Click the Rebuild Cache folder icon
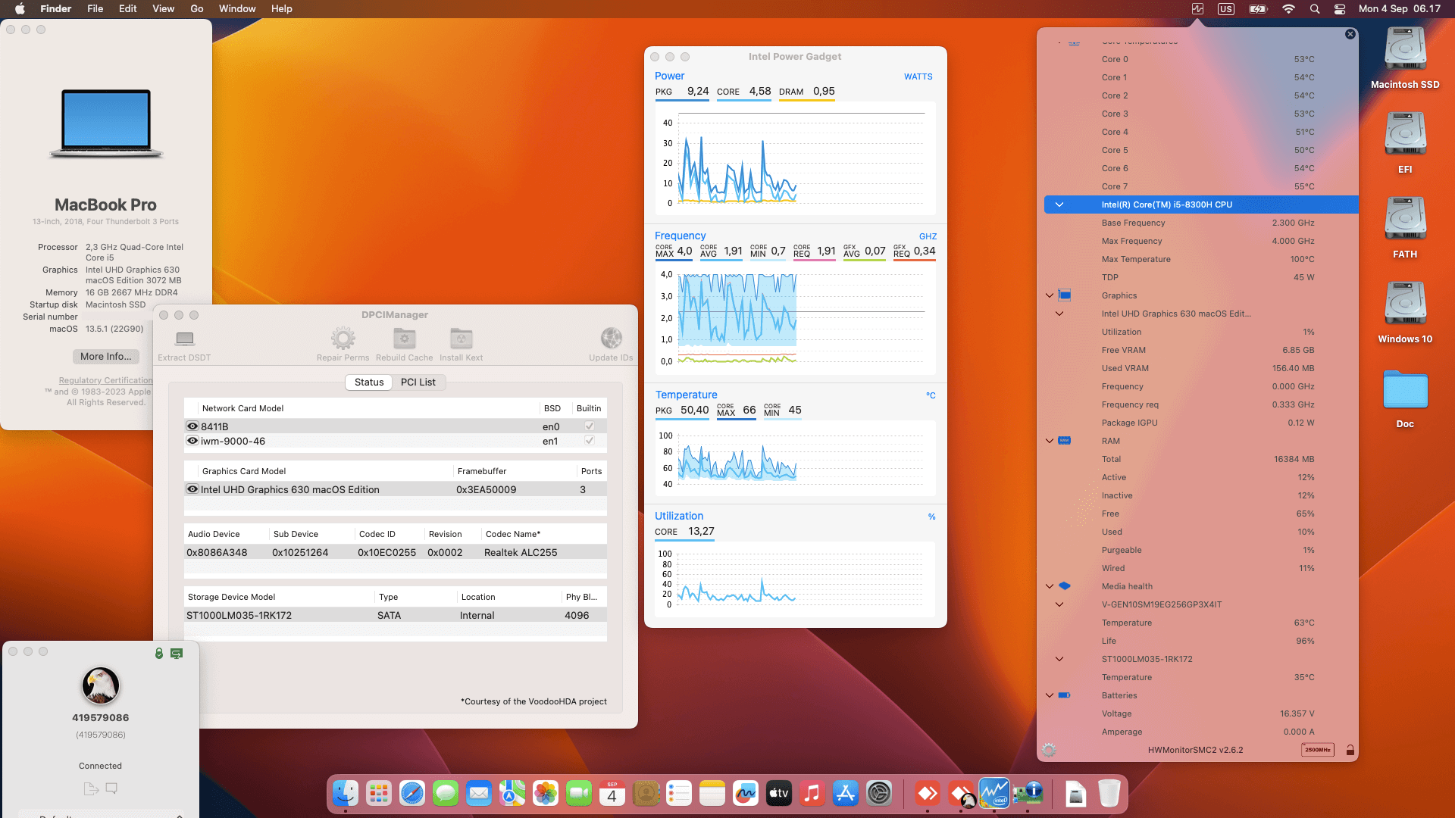 pyautogui.click(x=404, y=339)
